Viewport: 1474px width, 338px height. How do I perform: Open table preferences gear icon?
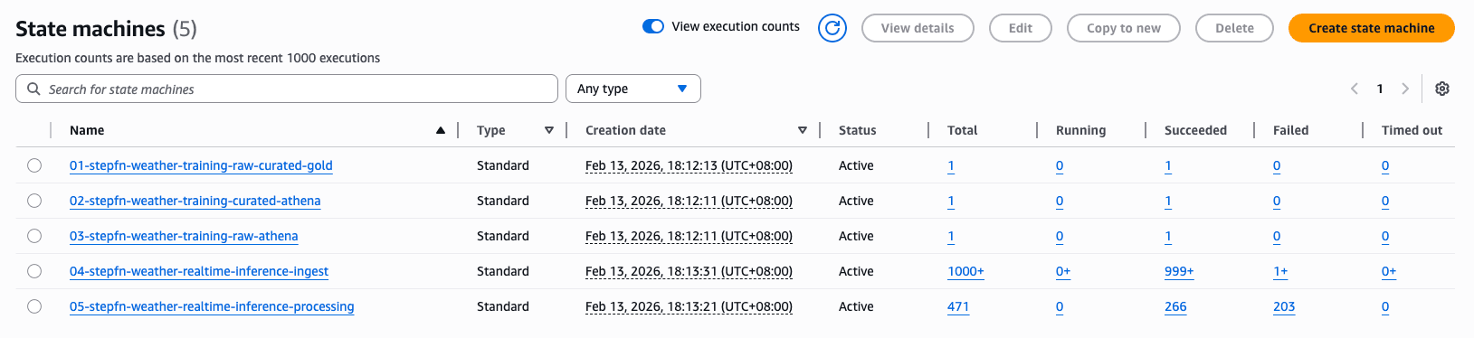(x=1442, y=89)
